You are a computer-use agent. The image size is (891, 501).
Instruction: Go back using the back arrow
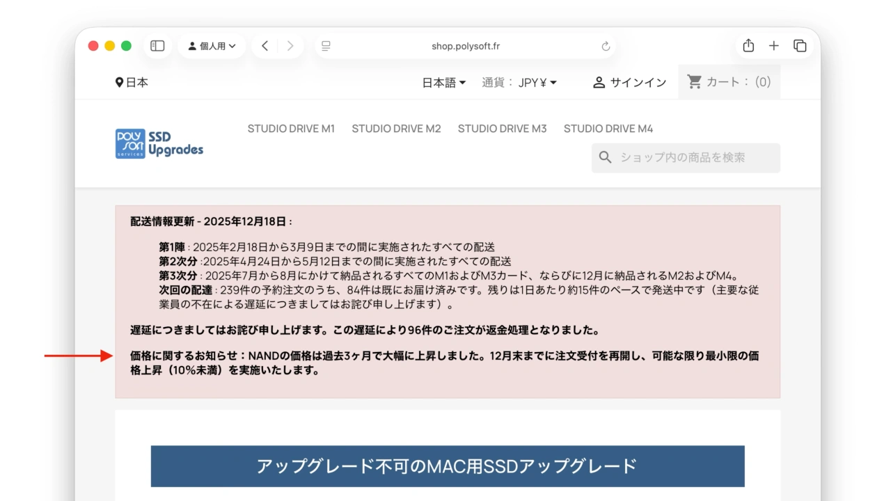tap(265, 46)
